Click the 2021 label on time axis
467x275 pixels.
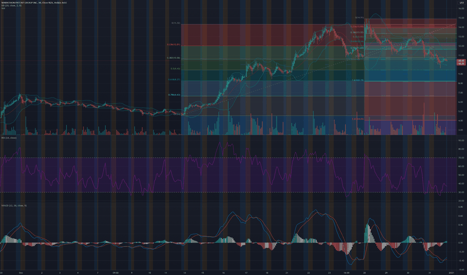pos(451,272)
